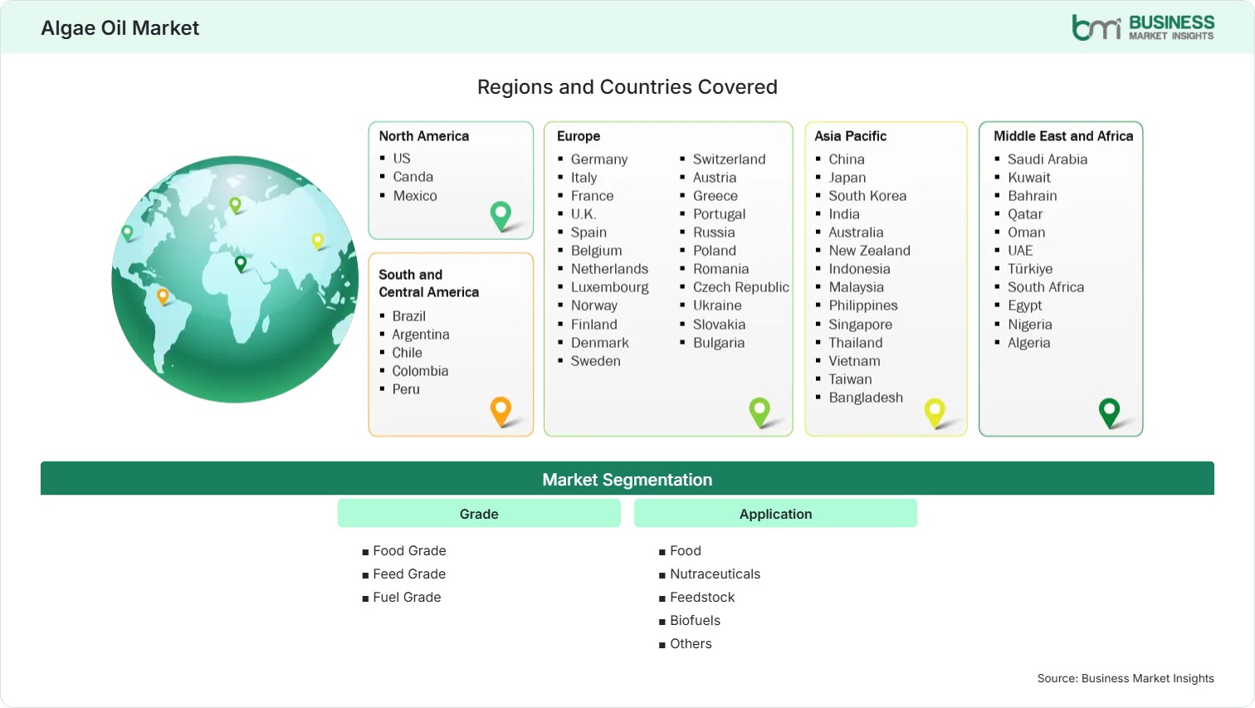Select Feed Grade item
This screenshot has height=708, width=1255.
pos(409,574)
